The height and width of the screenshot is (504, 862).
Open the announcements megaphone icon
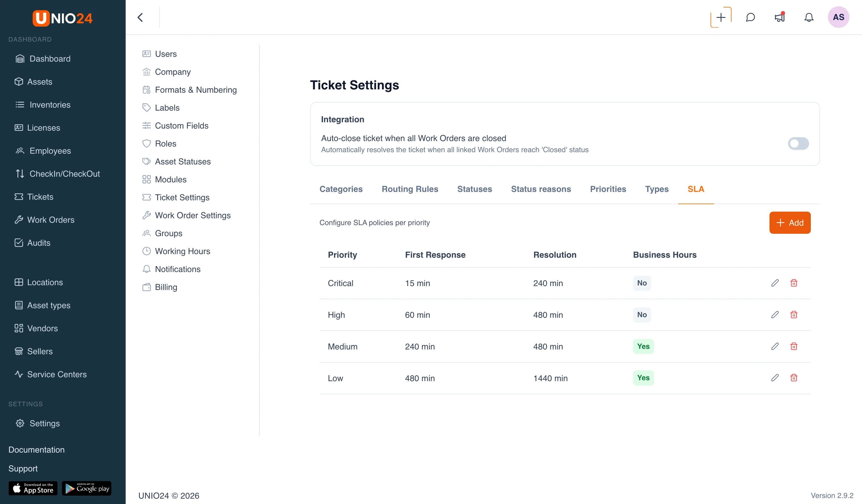point(780,17)
